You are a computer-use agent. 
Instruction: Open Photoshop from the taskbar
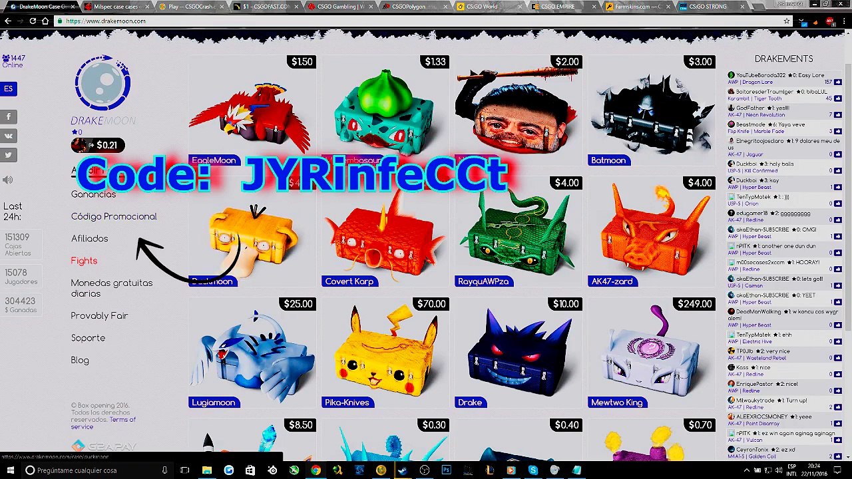446,470
